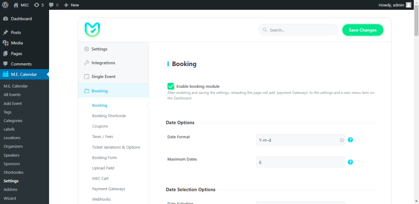Expand the Integrations settings section
This screenshot has height=204, width=419.
pyautogui.click(x=103, y=63)
